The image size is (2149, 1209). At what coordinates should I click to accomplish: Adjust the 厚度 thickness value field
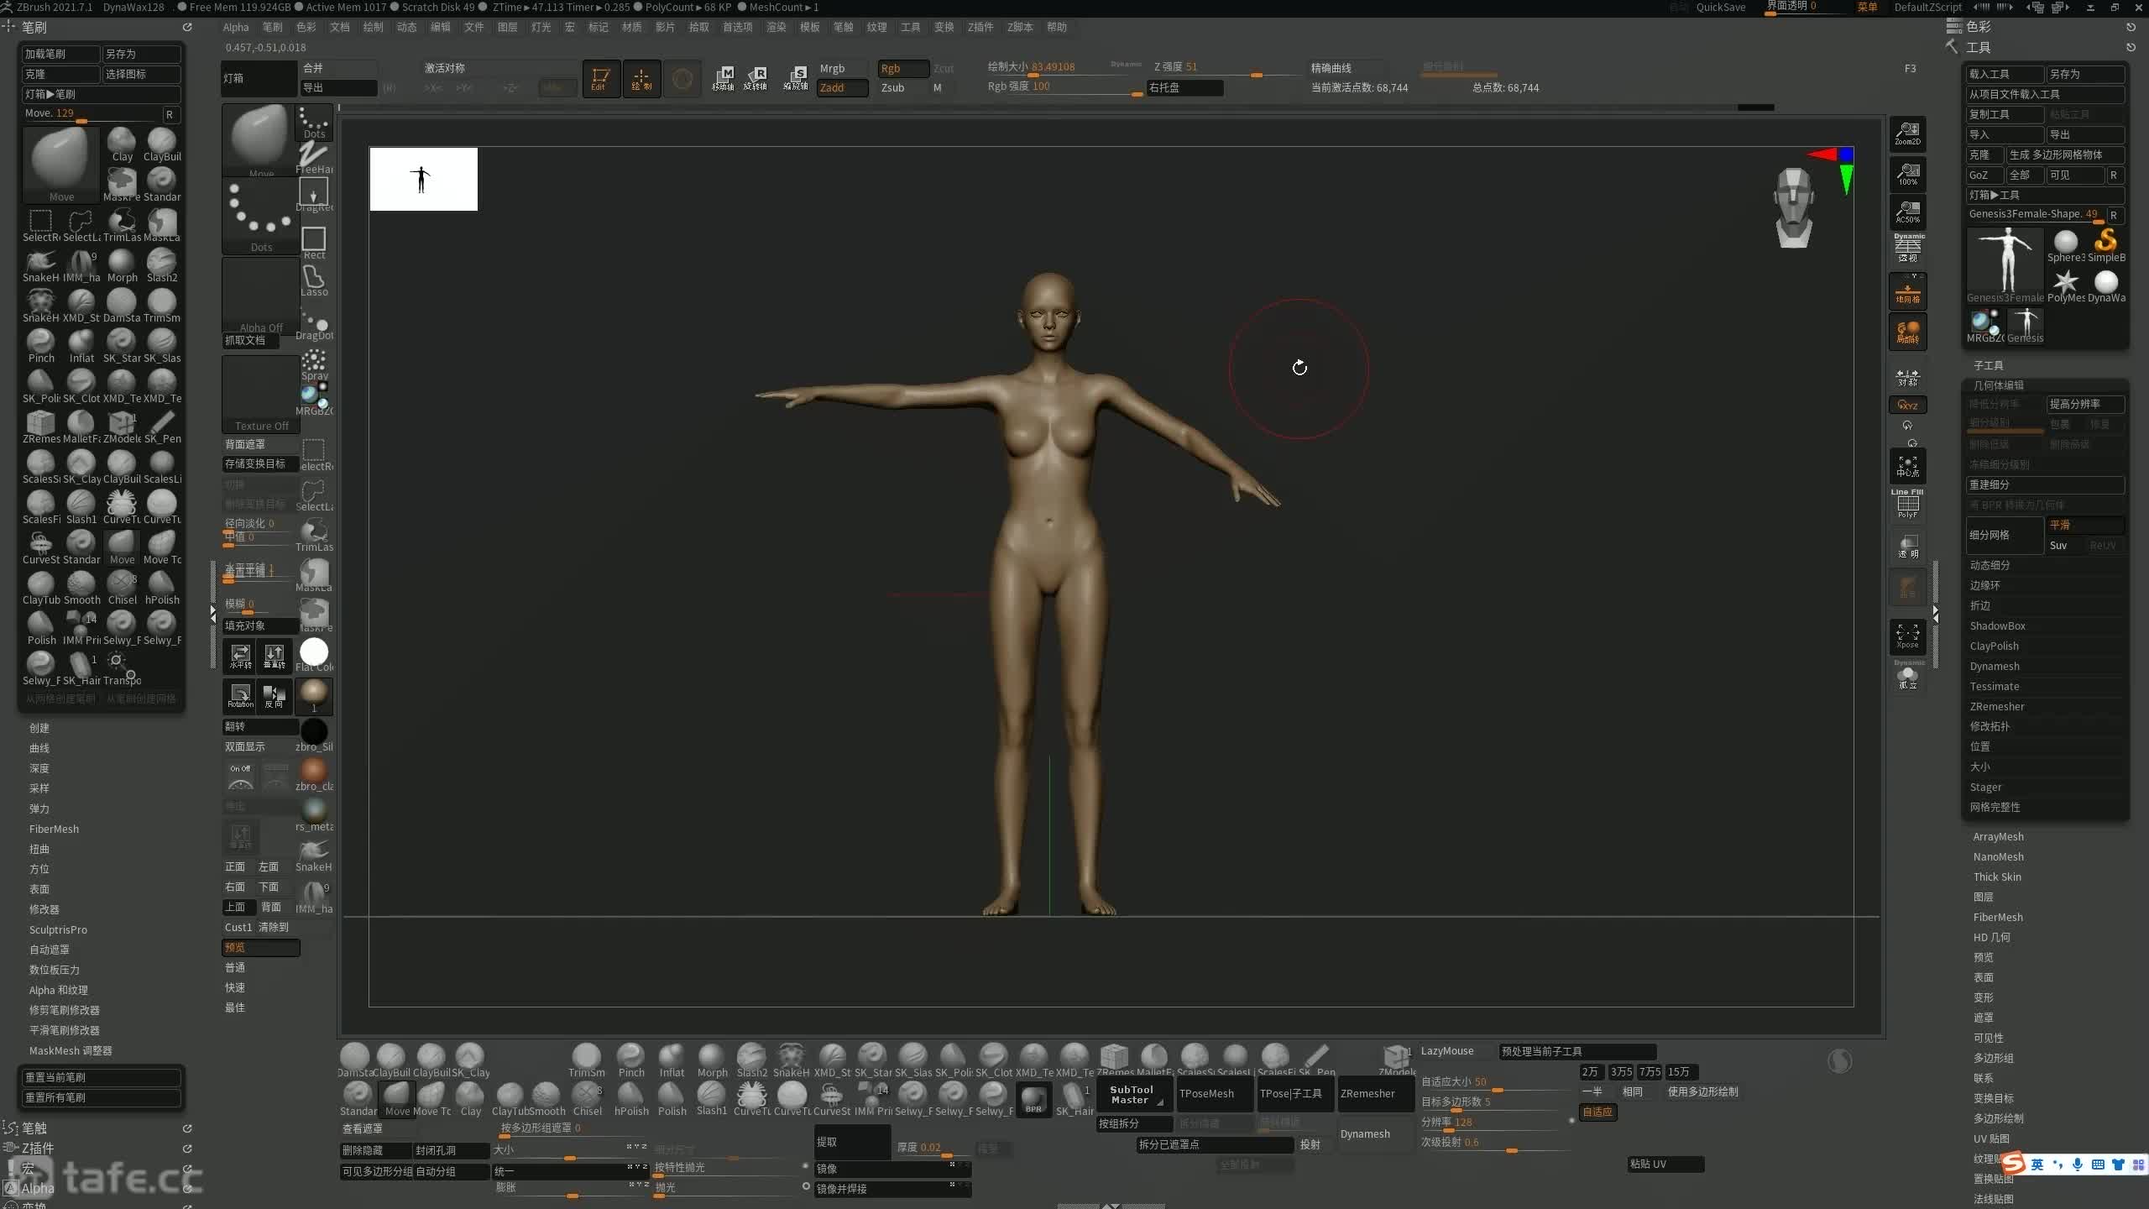933,1147
